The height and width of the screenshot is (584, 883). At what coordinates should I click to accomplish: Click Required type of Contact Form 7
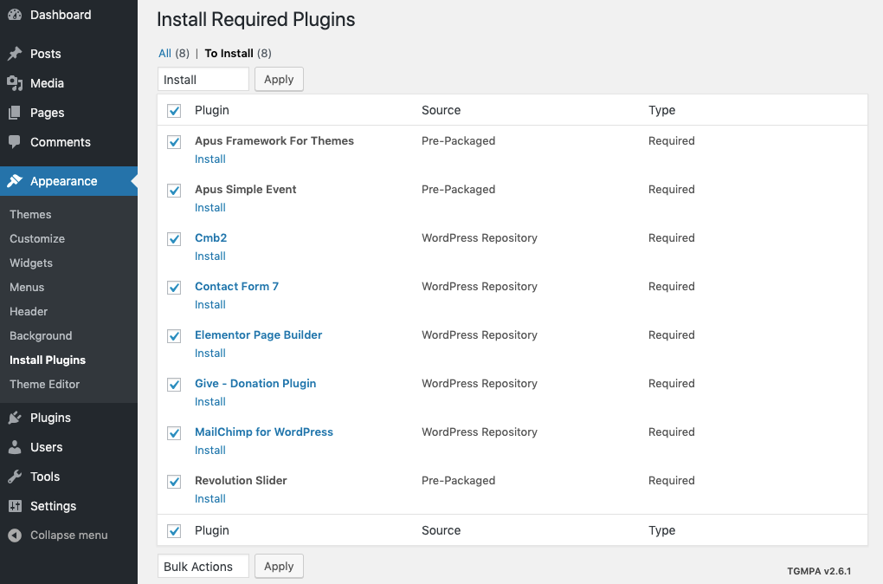tap(671, 286)
